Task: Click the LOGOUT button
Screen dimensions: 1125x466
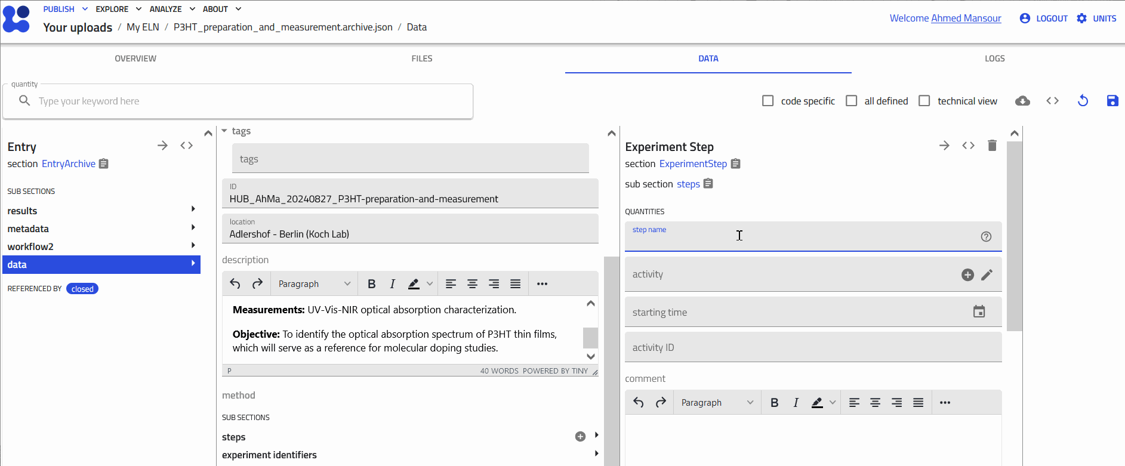Action: 1044,18
